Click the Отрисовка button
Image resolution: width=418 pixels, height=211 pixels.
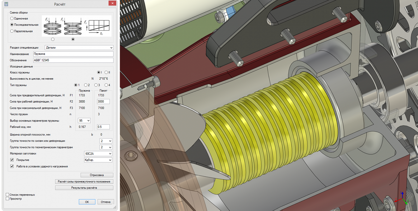(x=97, y=175)
